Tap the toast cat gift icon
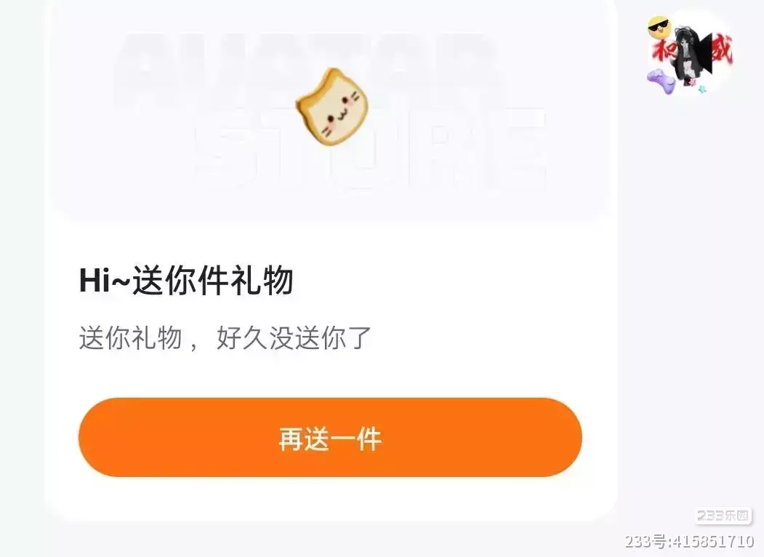Screen dimensions: 764x557 click(331, 105)
